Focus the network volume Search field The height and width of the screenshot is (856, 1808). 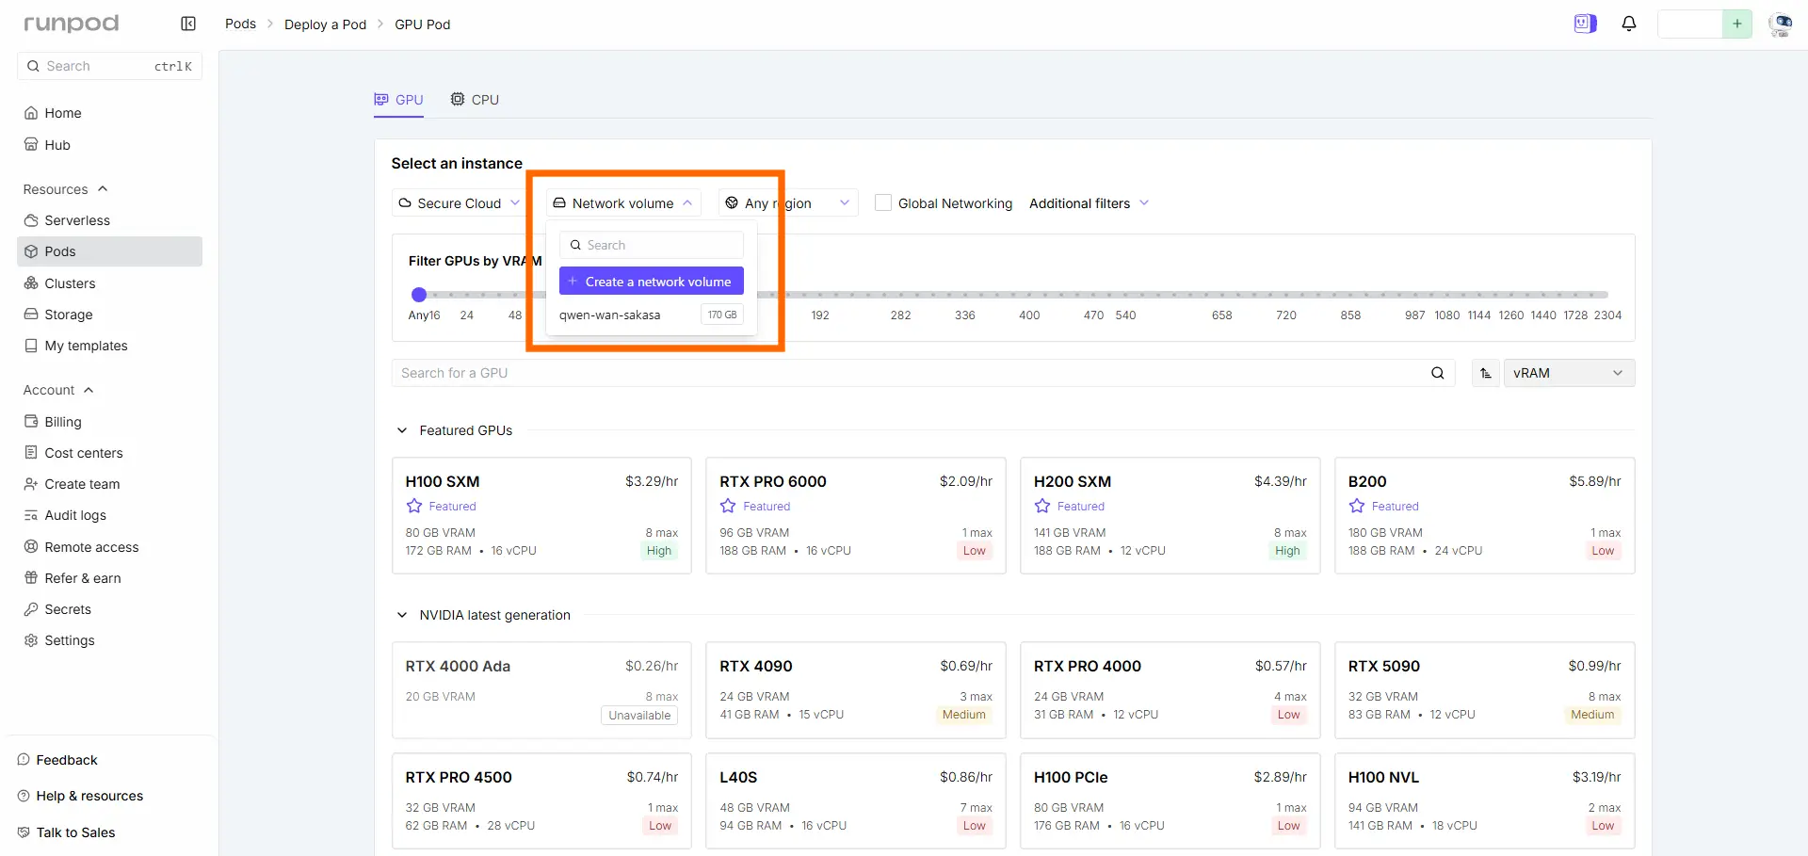click(x=652, y=245)
